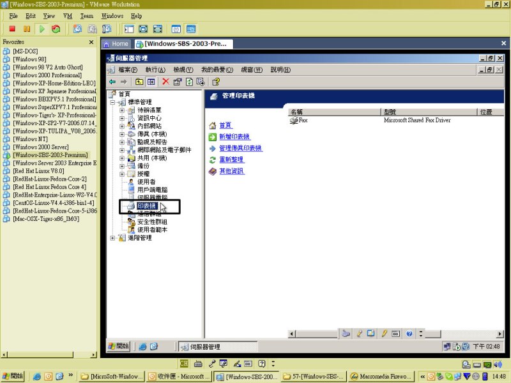The height and width of the screenshot is (383, 511).
Task: Open the 檢視(V) menu
Action: [183, 70]
